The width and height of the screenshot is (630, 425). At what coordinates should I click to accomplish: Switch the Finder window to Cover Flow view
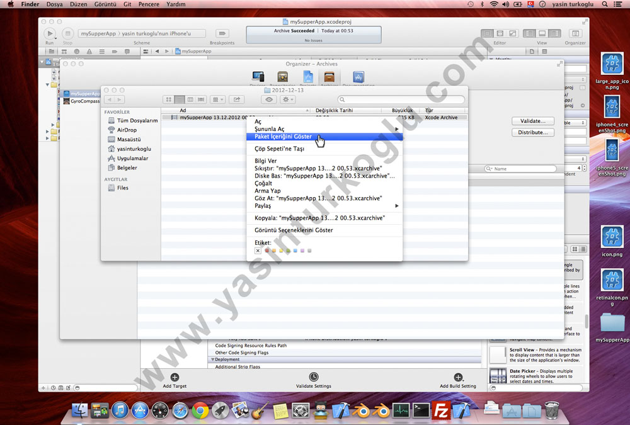(x=202, y=99)
